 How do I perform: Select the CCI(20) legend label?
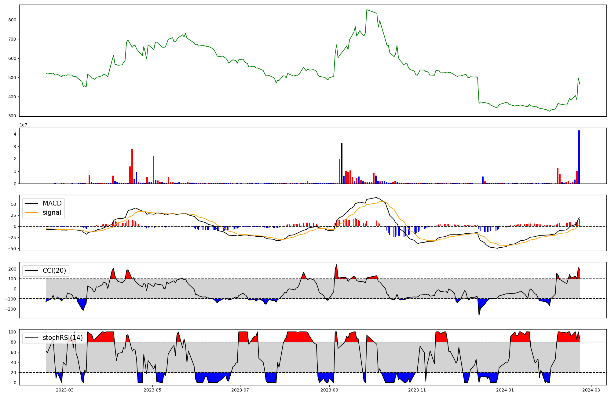pos(54,271)
